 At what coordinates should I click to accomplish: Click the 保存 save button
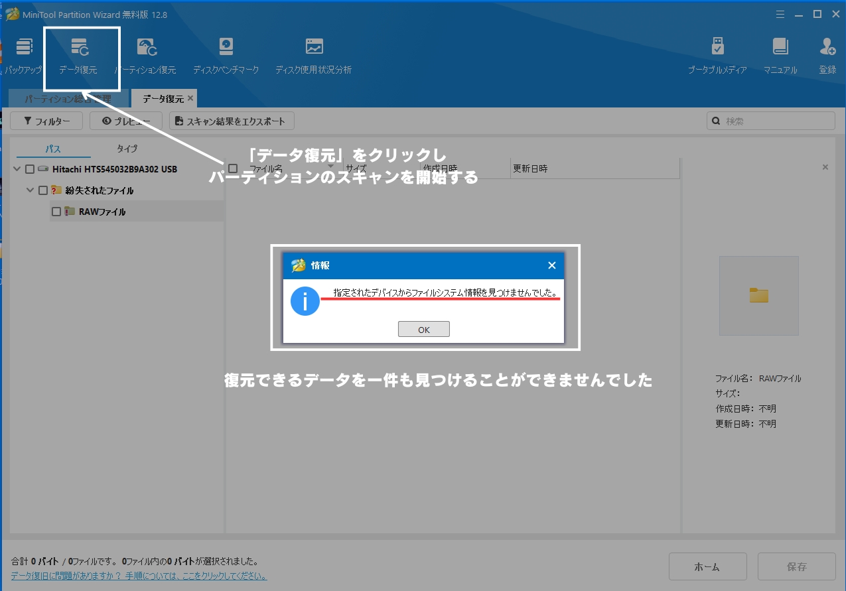click(x=797, y=567)
